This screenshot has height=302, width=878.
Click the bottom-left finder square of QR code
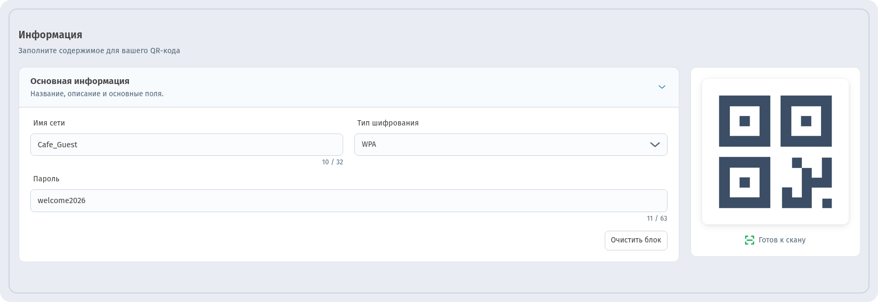[744, 182]
